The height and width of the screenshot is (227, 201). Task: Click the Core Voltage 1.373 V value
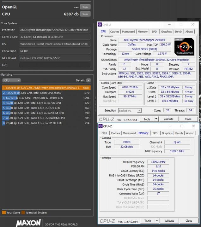click(x=162, y=54)
